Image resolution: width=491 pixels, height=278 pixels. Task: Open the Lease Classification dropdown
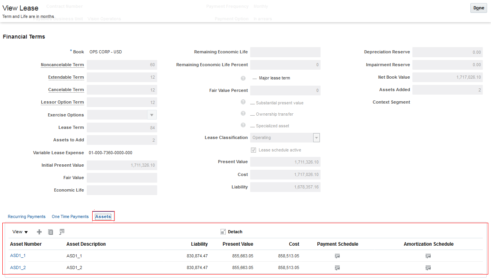point(317,138)
